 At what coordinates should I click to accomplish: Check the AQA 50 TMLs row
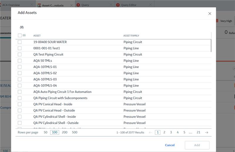[20, 60]
